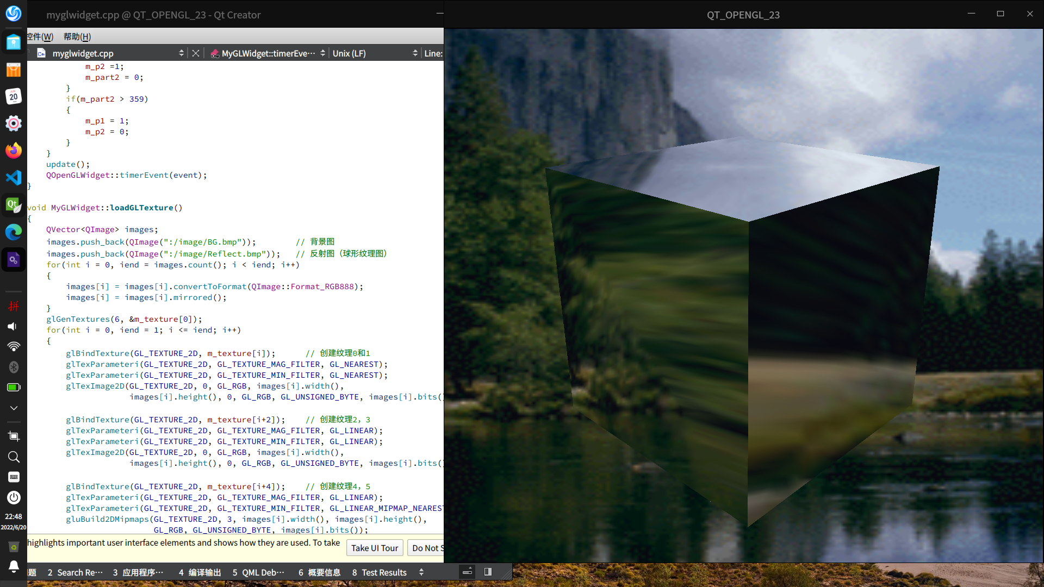Expand the output panes selector arrows
This screenshot has width=1044, height=587.
pos(421,572)
